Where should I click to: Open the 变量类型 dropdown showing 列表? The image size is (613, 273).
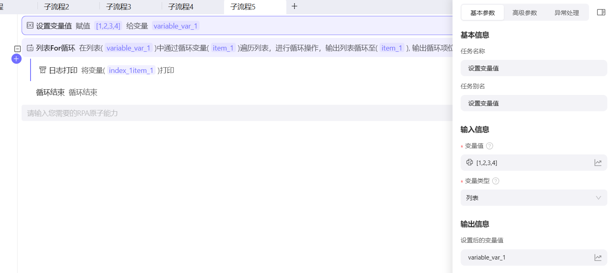pos(534,198)
